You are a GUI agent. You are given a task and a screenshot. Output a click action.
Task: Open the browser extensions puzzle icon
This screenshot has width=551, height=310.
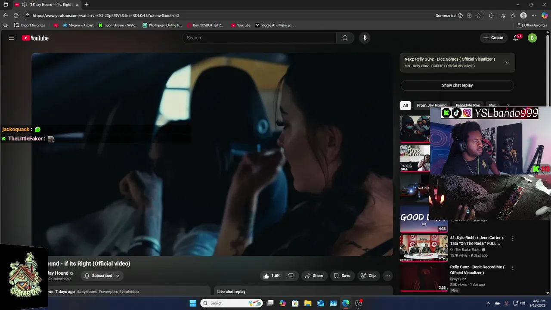pos(491,15)
